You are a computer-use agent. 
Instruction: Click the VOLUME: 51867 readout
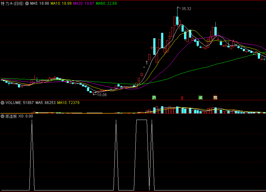pos(20,103)
